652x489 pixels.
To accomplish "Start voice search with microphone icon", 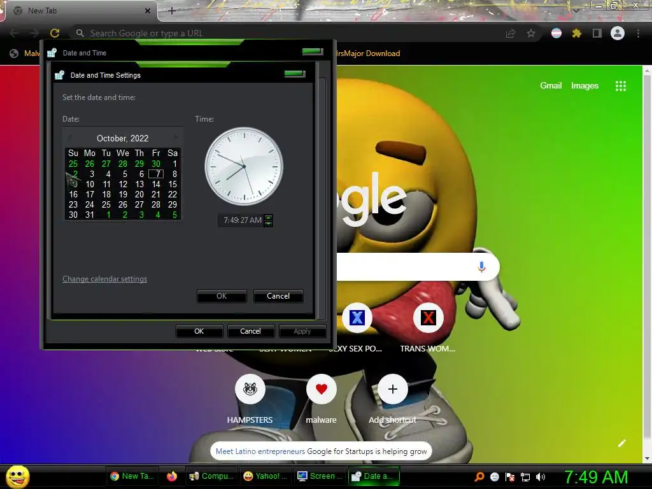I will (x=481, y=267).
